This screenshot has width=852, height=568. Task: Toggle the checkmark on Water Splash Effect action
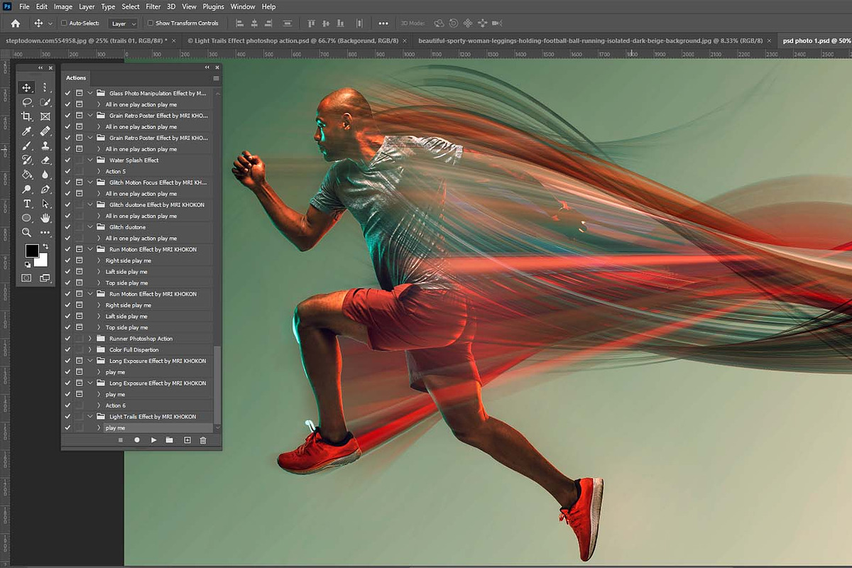click(67, 160)
